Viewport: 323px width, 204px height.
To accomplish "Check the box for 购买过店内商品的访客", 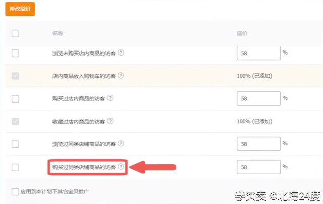I will (15, 98).
